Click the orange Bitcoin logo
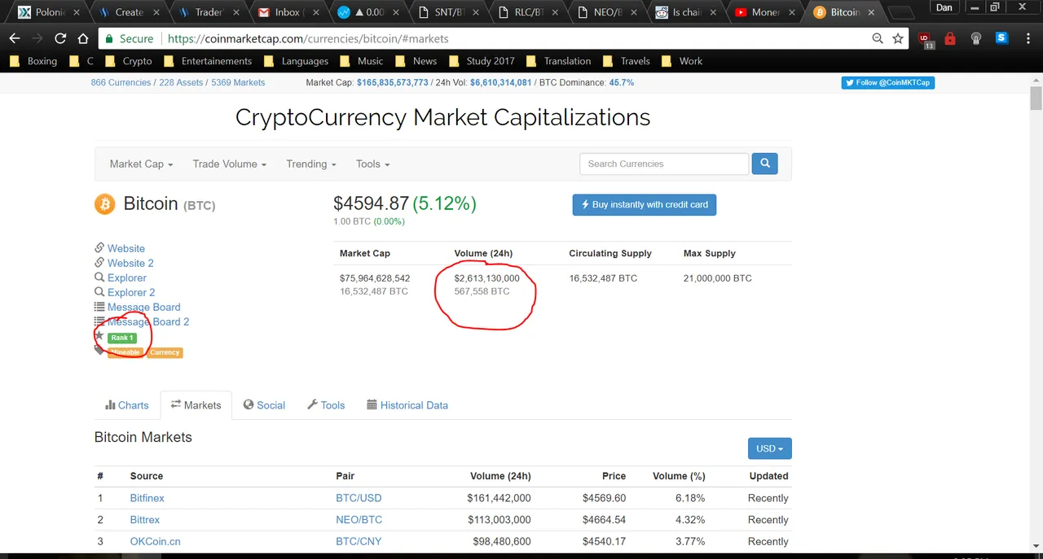Screen dimensions: 1043x559 pyautogui.click(x=105, y=203)
